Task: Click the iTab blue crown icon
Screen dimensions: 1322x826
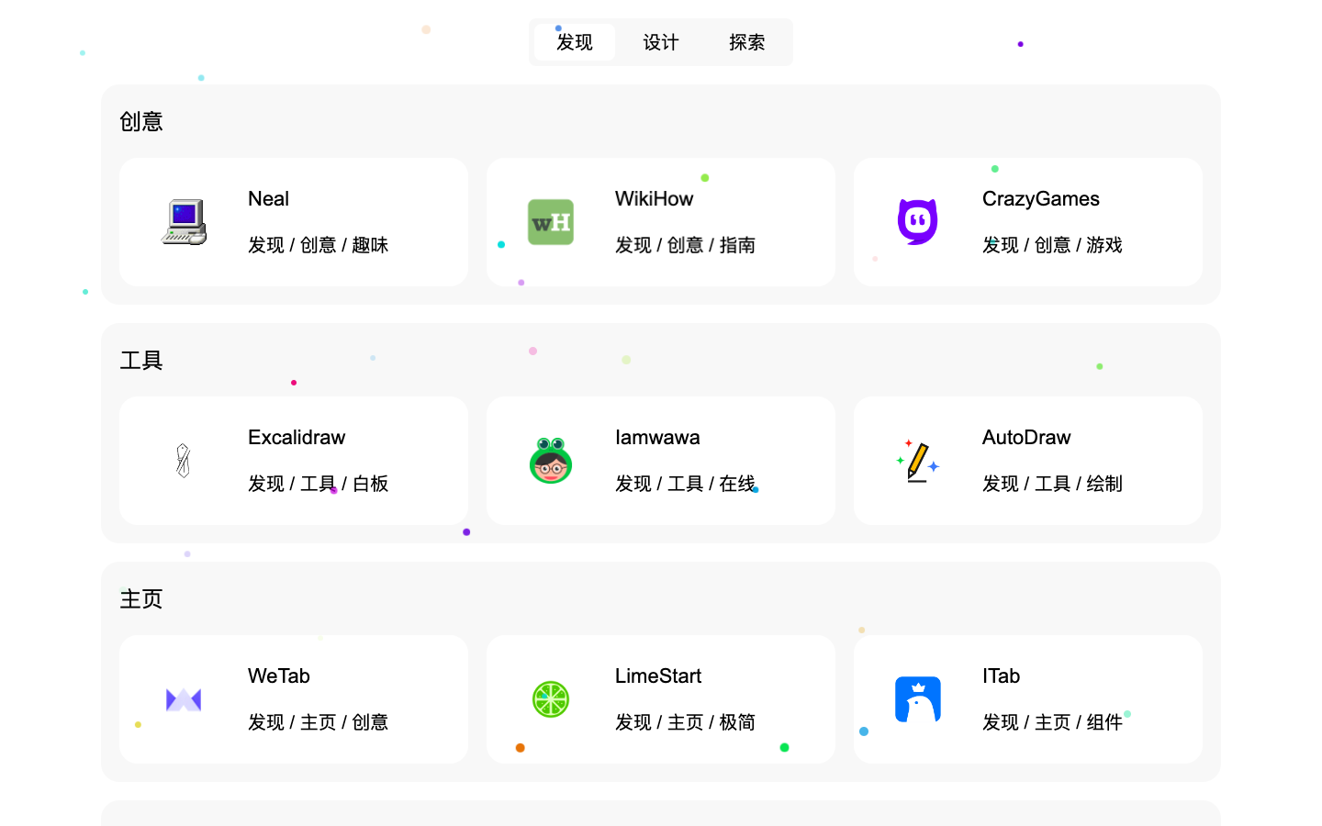Action: [918, 699]
